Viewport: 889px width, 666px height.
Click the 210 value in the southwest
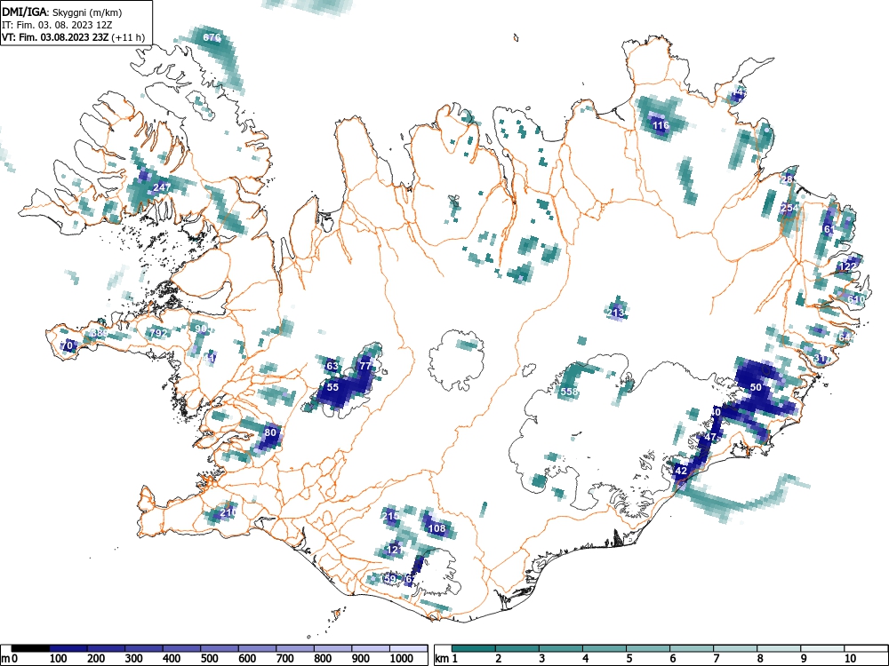coord(228,512)
